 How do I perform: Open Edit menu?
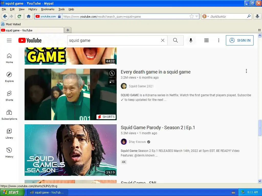12,9
